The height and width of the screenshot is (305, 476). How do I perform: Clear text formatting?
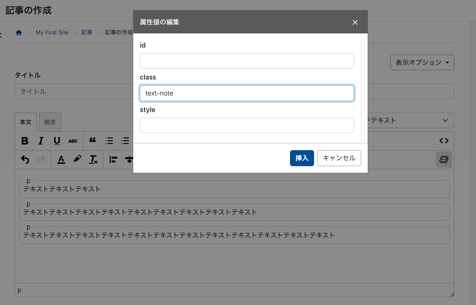[93, 160]
